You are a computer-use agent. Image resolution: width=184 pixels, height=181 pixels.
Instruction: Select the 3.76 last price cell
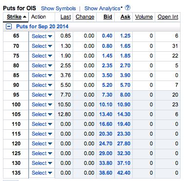click(65, 75)
